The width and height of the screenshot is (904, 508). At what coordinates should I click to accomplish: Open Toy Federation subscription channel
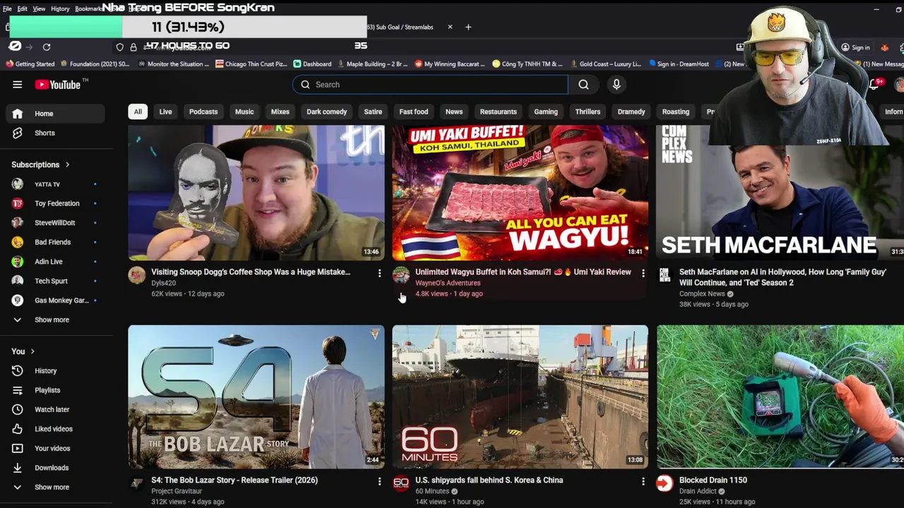point(55,203)
